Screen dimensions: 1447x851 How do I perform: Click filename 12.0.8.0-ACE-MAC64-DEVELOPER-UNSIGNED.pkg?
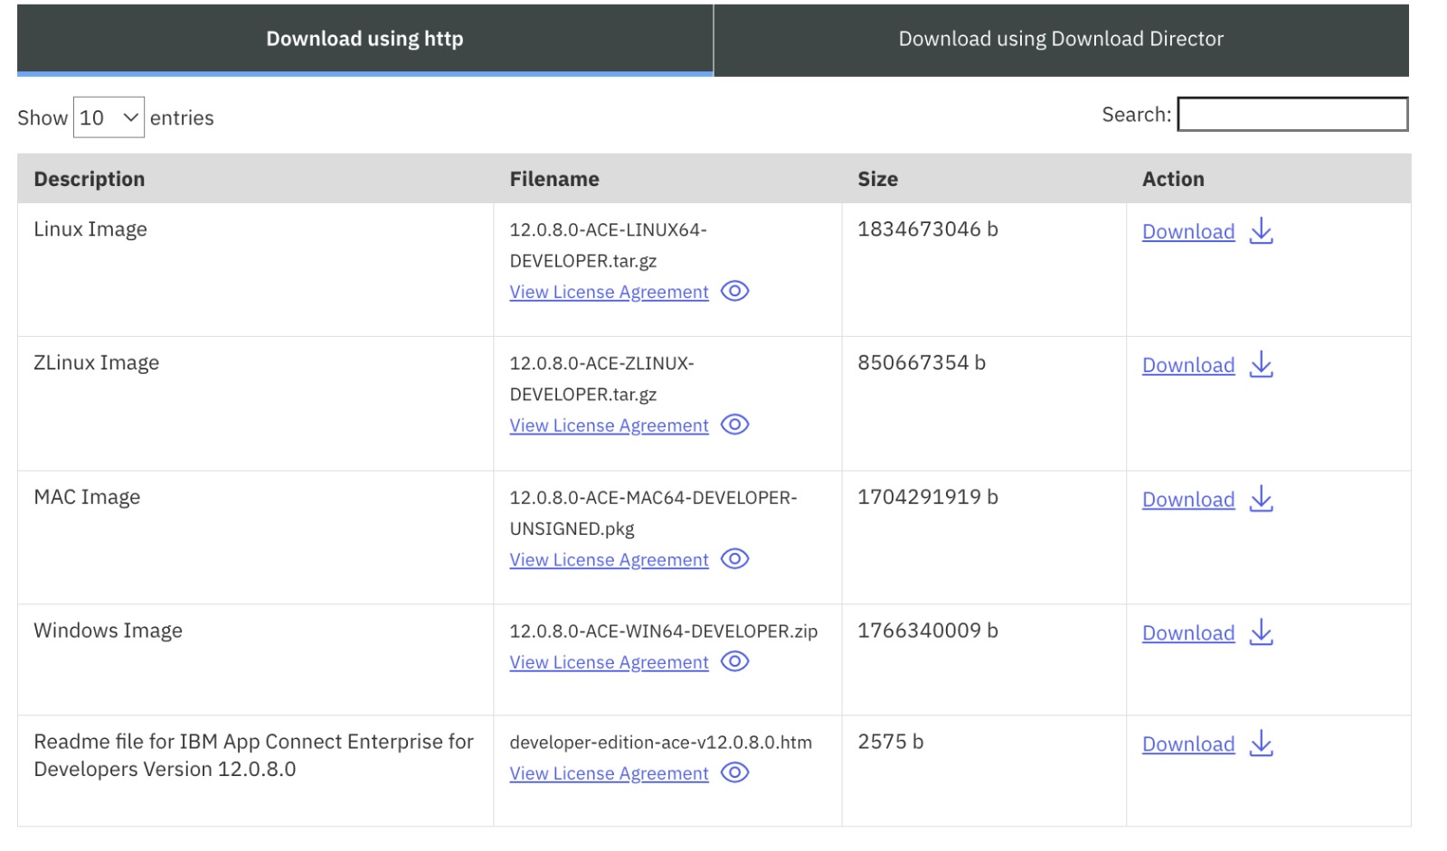[653, 513]
